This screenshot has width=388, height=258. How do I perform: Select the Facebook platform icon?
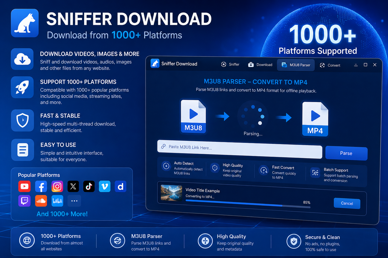pyautogui.click(x=41, y=186)
